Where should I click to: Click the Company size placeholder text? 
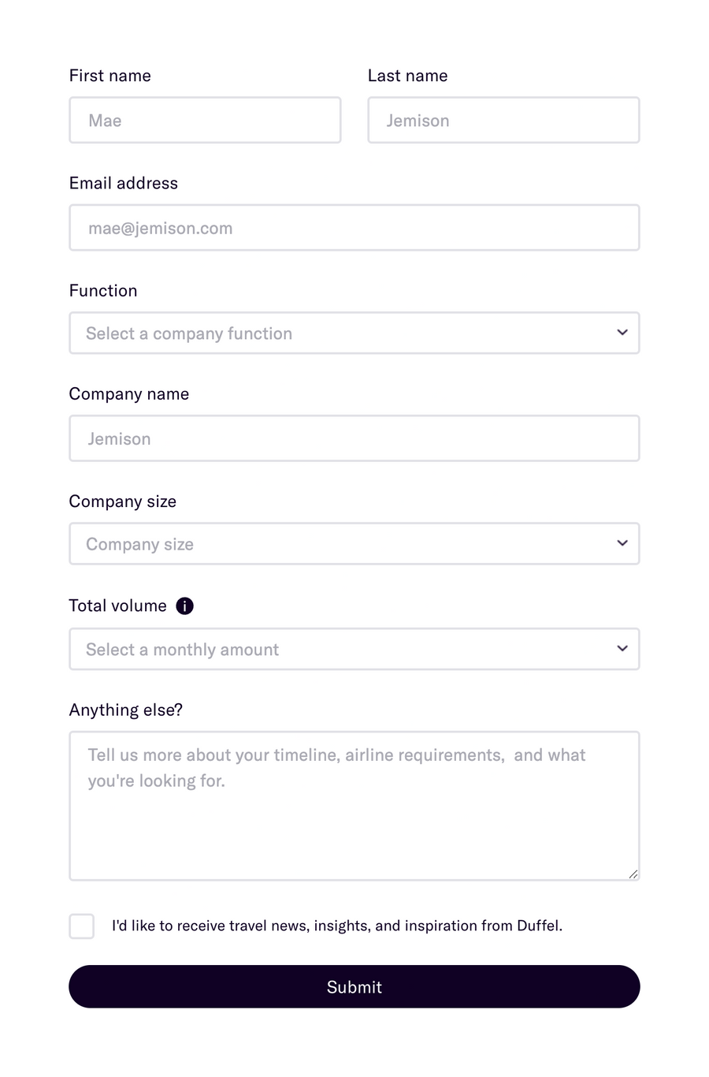coord(140,543)
